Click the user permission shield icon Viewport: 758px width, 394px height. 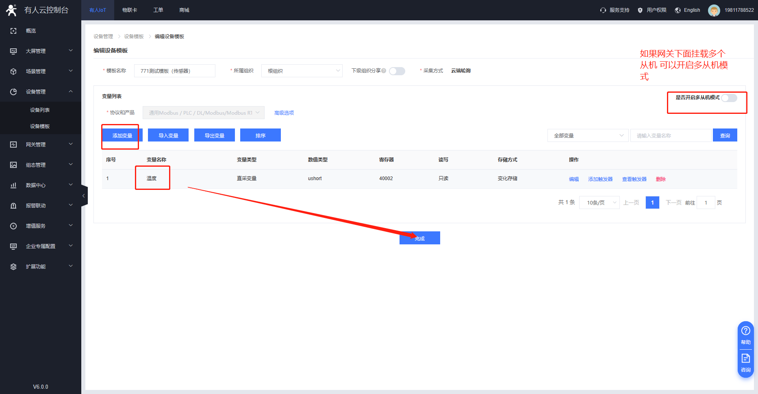tap(640, 10)
